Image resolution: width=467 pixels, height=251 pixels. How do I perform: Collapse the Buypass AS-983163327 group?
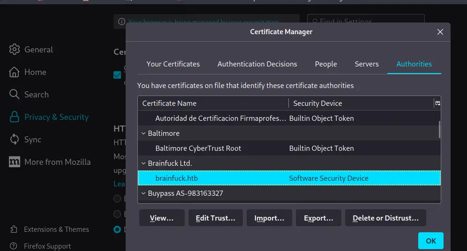(x=143, y=193)
